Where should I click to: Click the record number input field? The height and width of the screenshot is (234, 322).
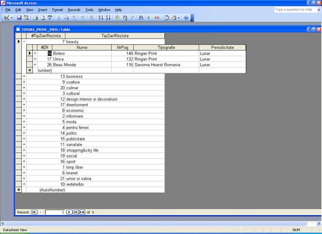[x=54, y=212]
